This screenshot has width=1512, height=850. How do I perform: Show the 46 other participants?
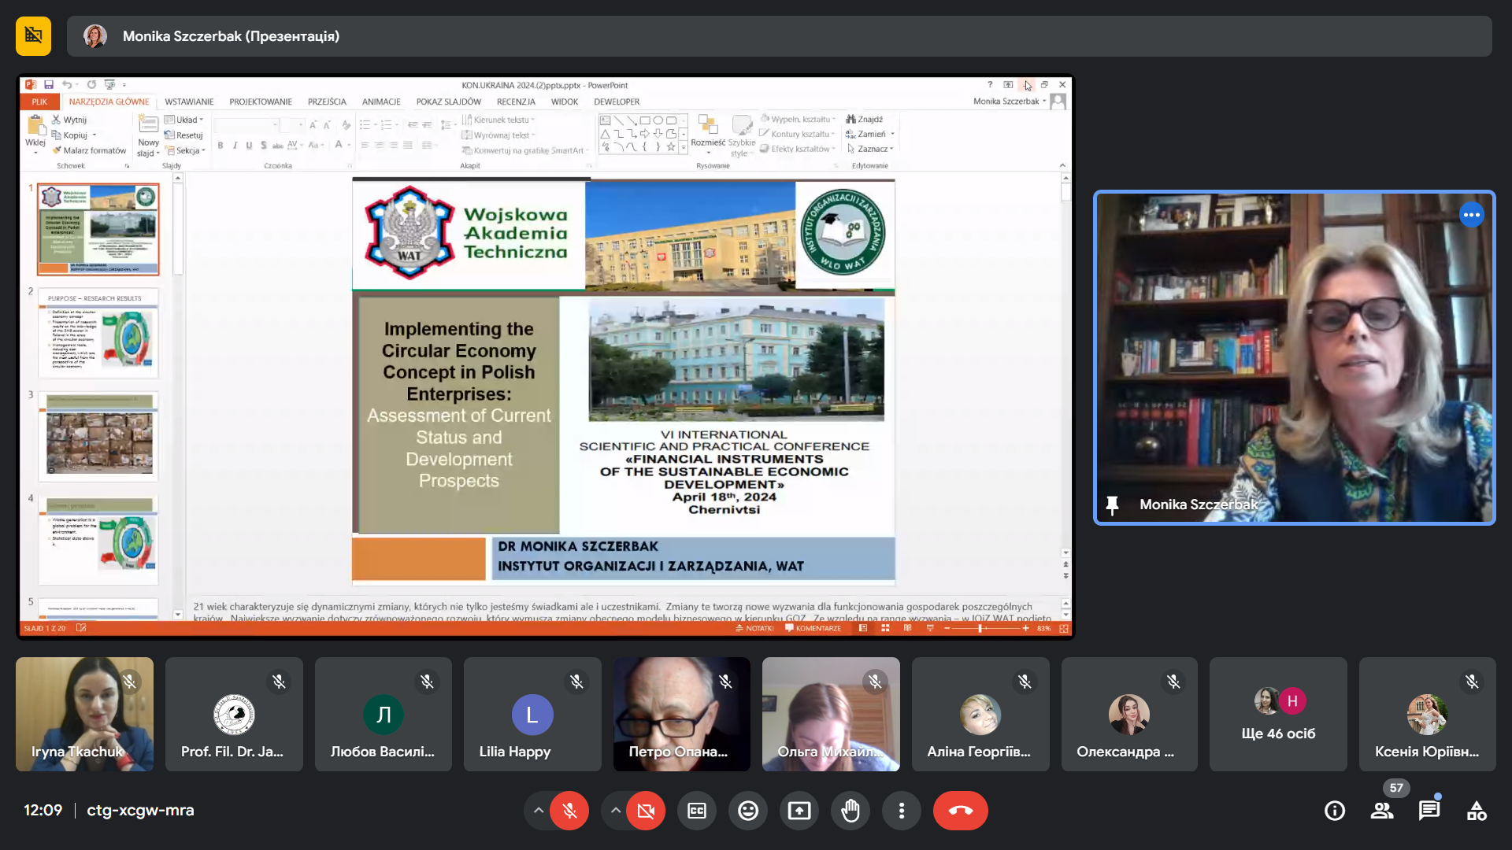point(1277,714)
